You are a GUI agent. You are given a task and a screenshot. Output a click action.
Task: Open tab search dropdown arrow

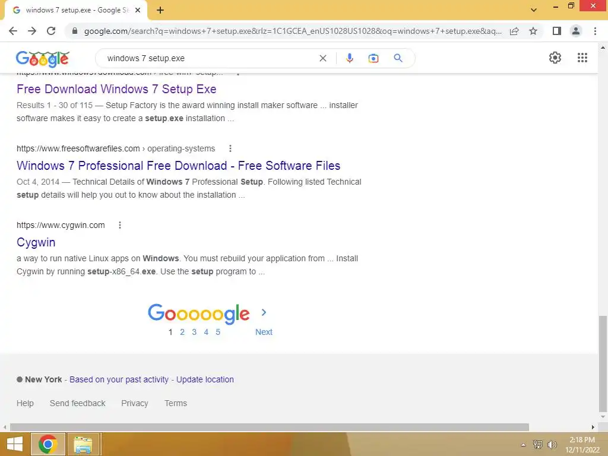(x=534, y=10)
